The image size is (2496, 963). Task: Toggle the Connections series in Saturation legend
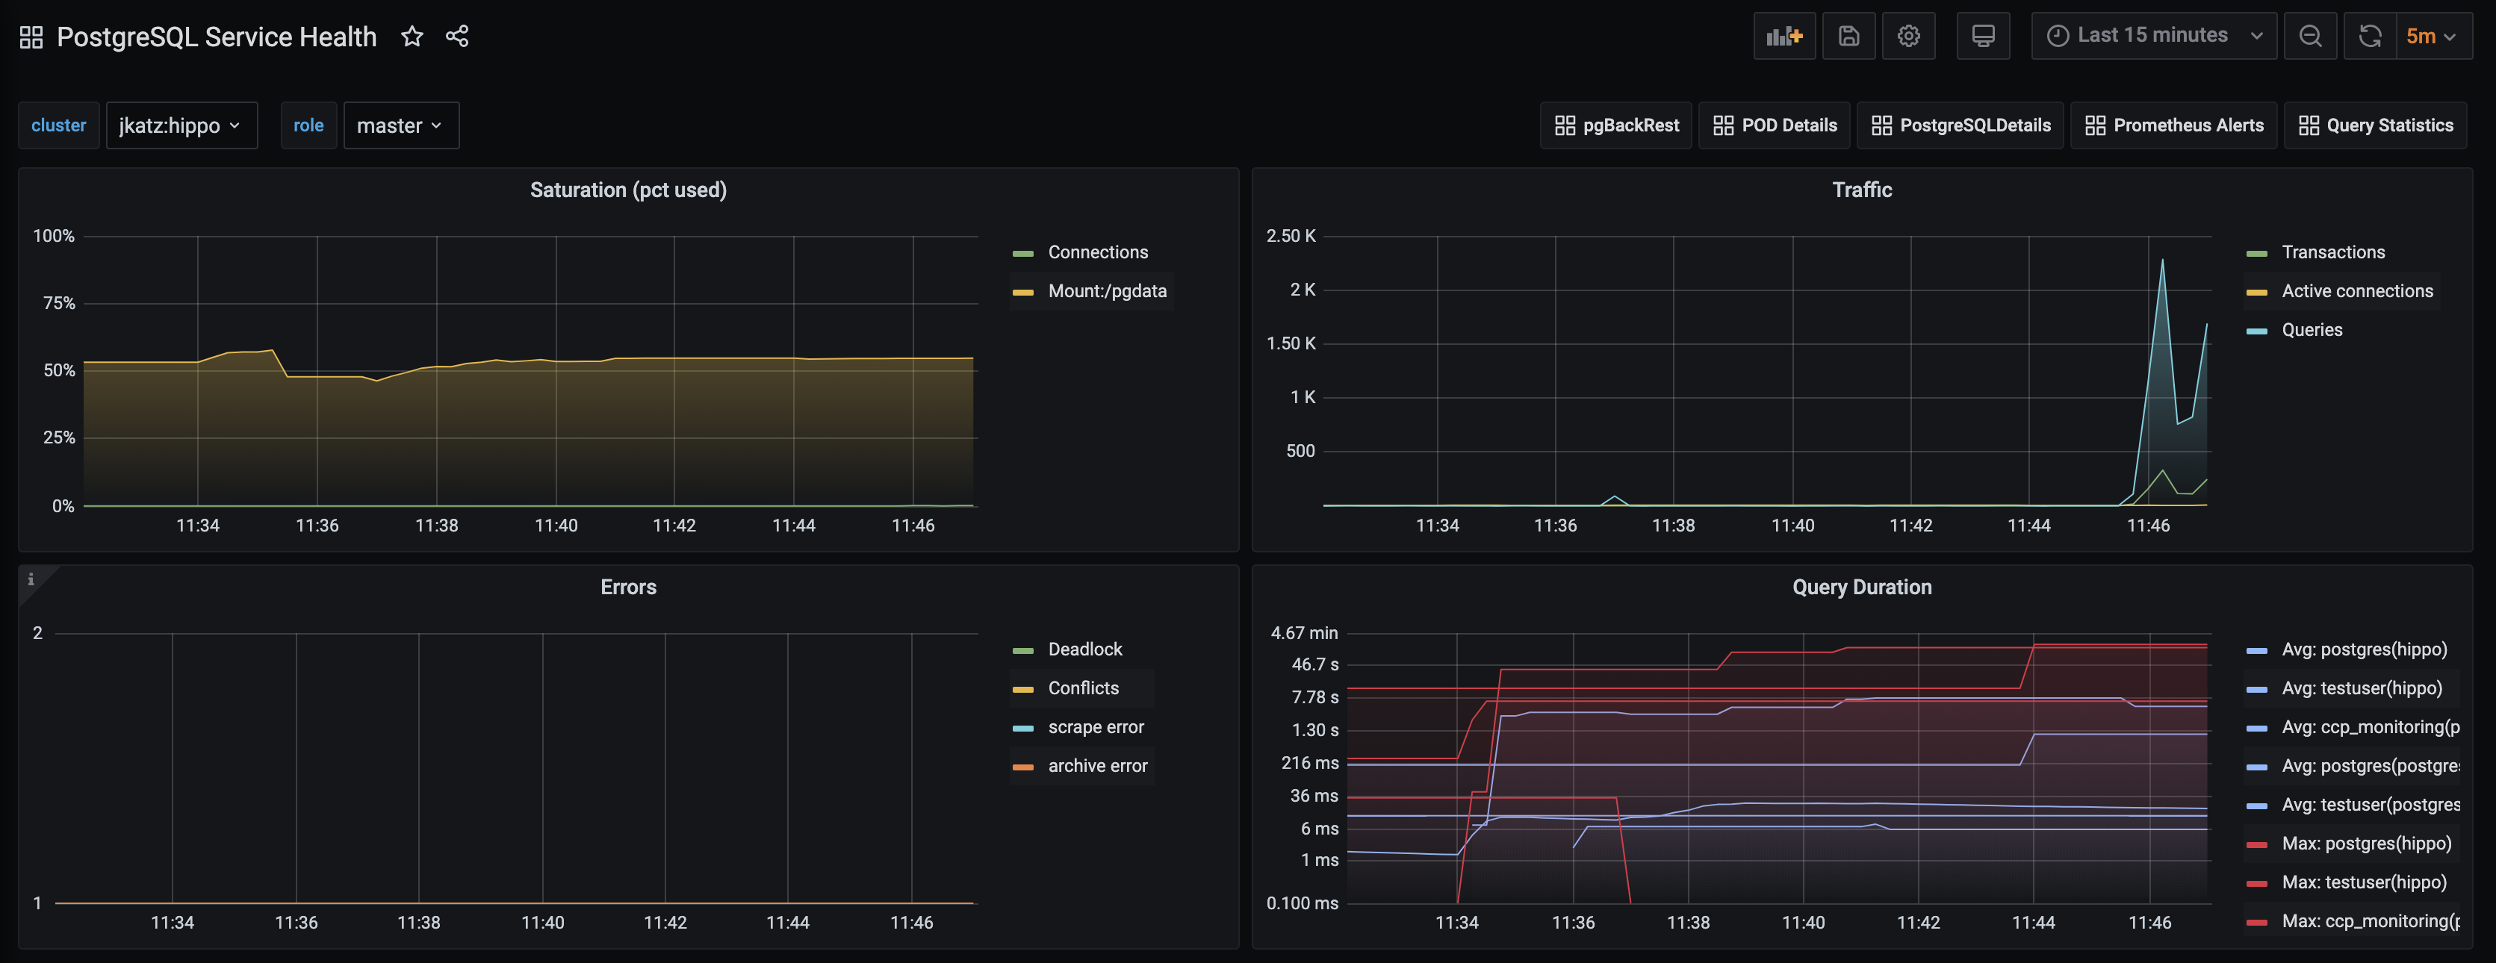1098,252
